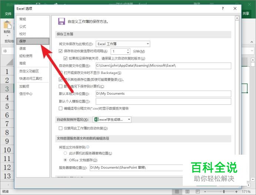Image resolution: width=256 pixels, height=195 pixels.
Task: Select row header 10 in the worksheet
Action: tap(7, 150)
